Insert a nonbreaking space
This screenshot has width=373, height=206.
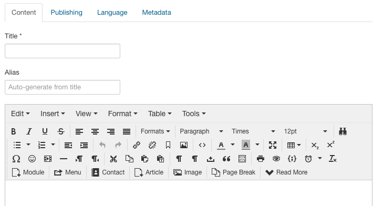[211, 159]
